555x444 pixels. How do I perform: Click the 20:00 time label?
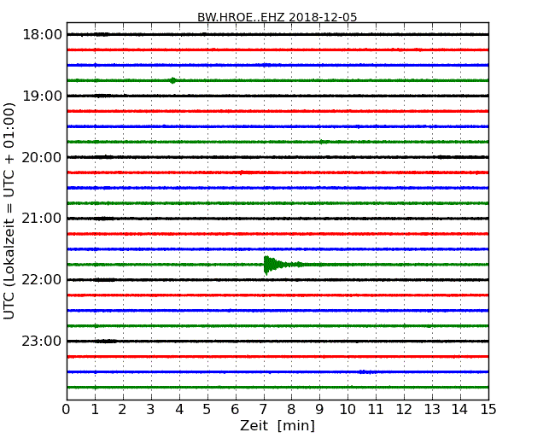[x=42, y=157]
